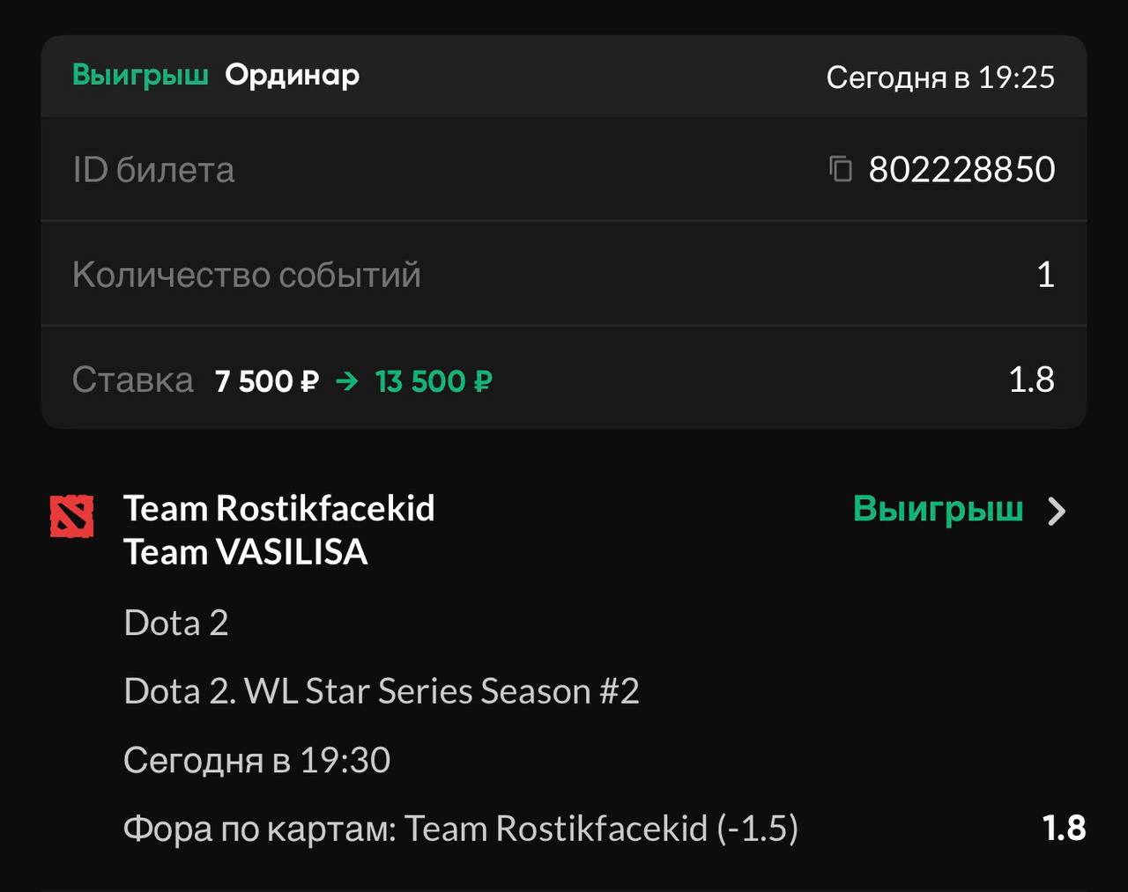Click the ID билета label
The image size is (1128, 892).
point(153,170)
